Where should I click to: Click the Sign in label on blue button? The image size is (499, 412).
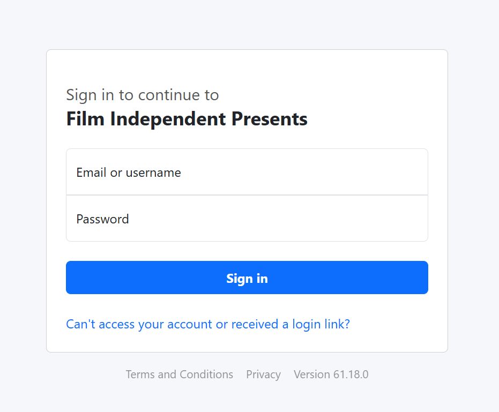247,279
